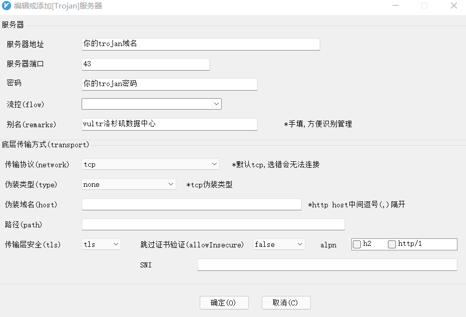466x317 pixels.
Task: Click the 伪装域名(host) label
Action: click(x=31, y=204)
